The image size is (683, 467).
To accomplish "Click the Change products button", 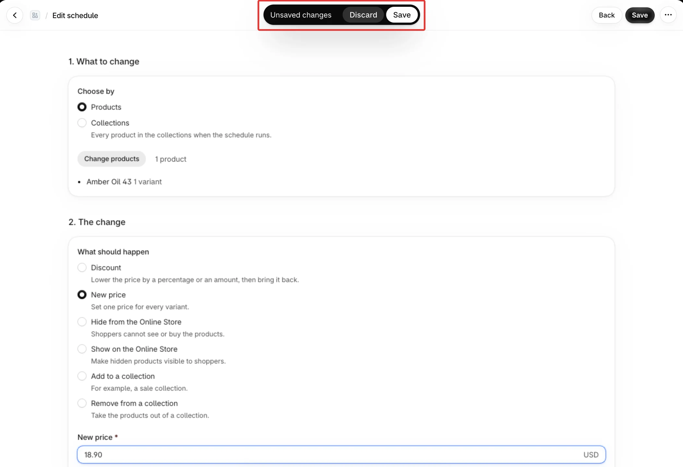I will coord(112,159).
